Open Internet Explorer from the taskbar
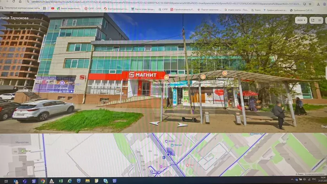Image resolution: width=327 pixels, height=184 pixels. 70,181
